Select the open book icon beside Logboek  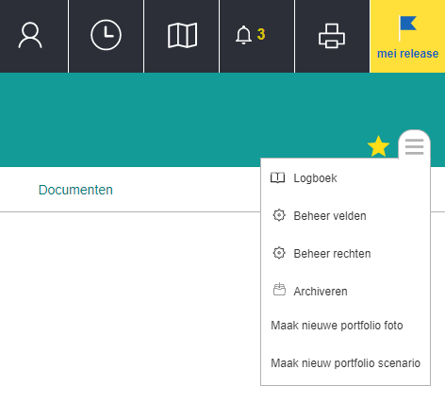[x=277, y=177]
